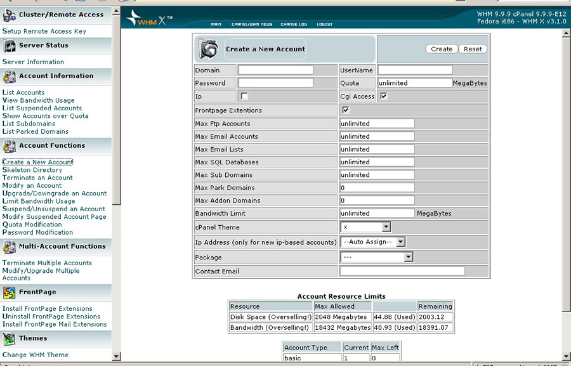Open Install FrontPage Mail Extensions link
Screen dimensions: 571x366
point(55,325)
